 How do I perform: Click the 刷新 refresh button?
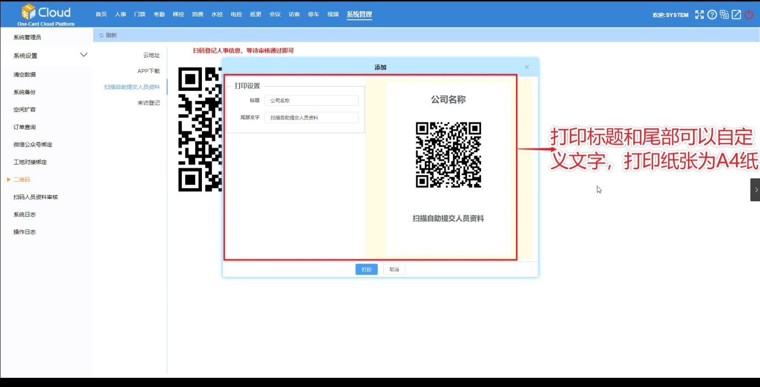(x=108, y=35)
